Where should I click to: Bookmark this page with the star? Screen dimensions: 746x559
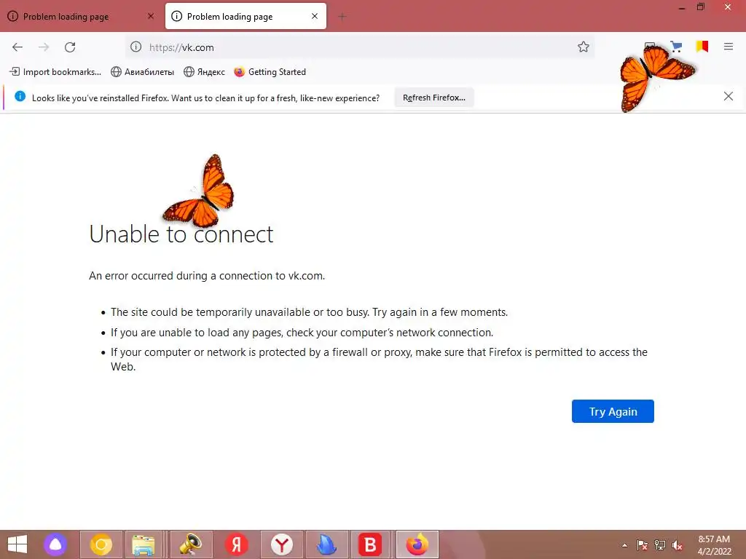point(584,47)
